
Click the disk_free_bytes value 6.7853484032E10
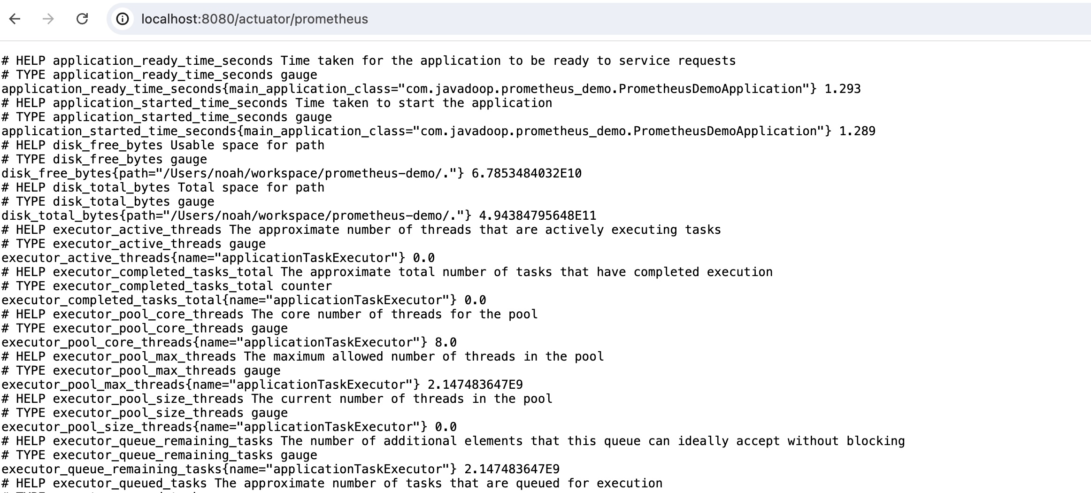(526, 173)
